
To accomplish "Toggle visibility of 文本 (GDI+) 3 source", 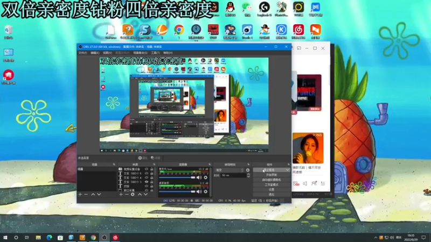I will click(x=147, y=182).
